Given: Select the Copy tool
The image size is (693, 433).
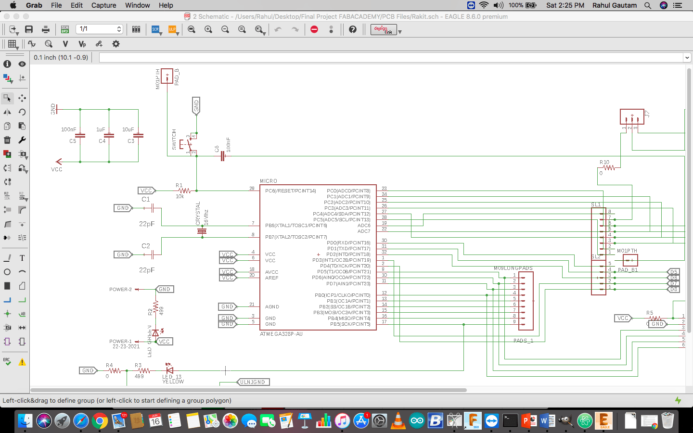Looking at the screenshot, I should [7, 126].
